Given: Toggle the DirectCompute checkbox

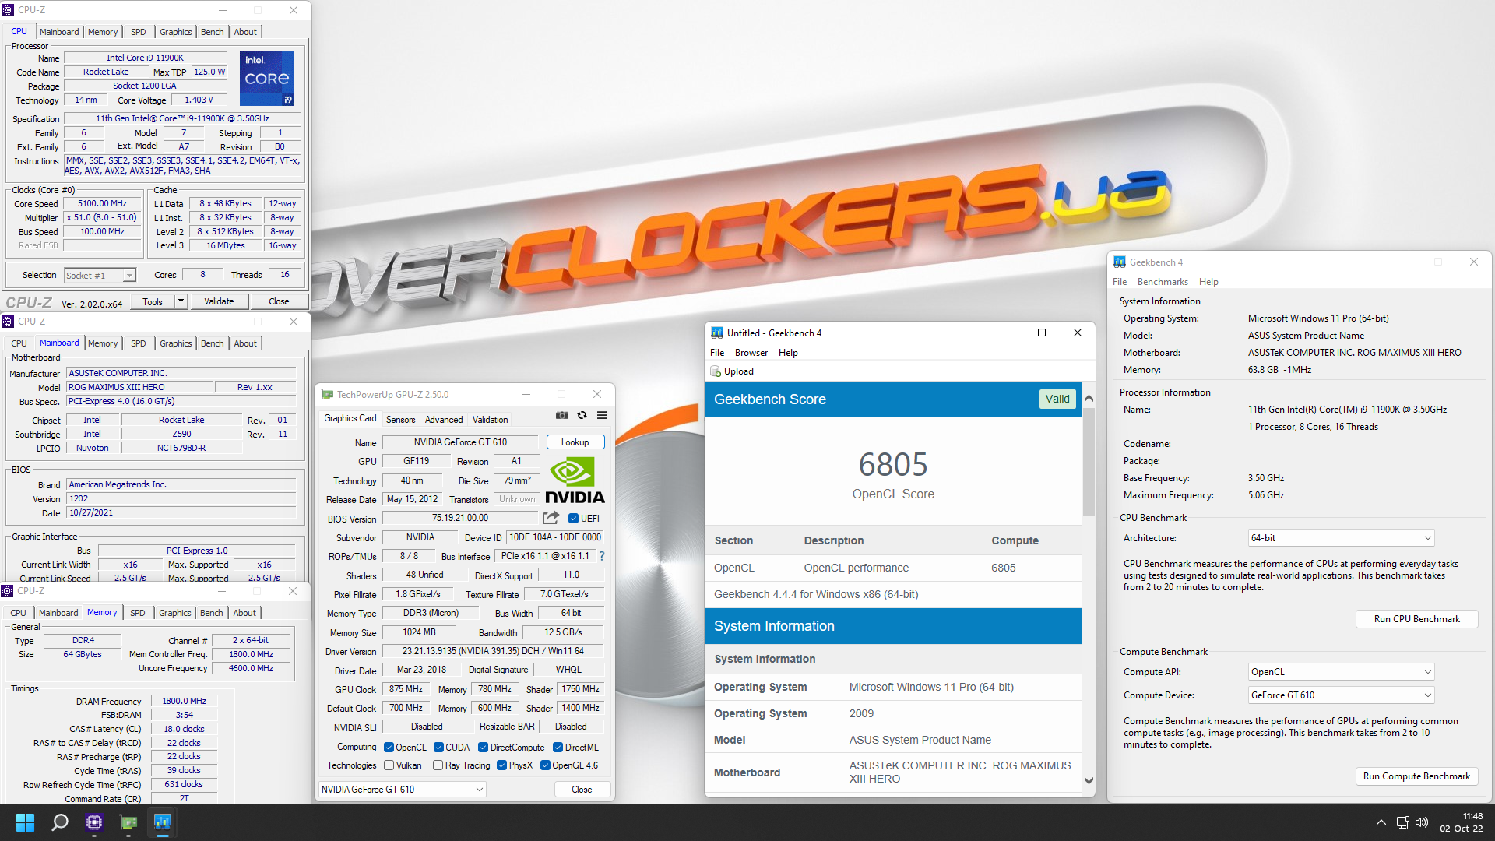Looking at the screenshot, I should (x=484, y=748).
